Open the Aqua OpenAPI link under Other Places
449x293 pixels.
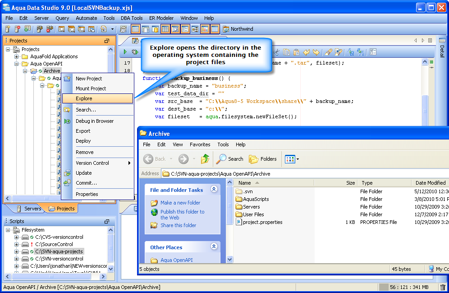(x=176, y=260)
